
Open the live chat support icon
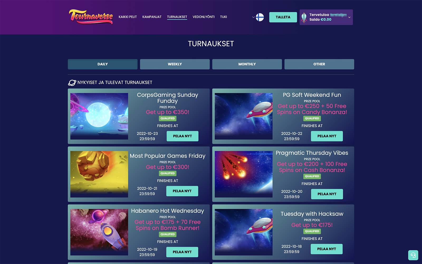[x=413, y=255]
